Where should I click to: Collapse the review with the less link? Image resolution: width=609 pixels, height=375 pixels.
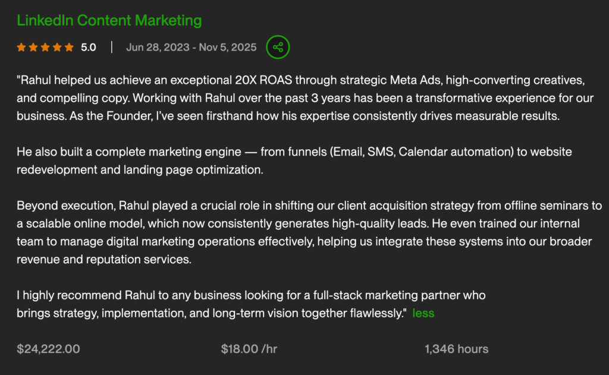pyautogui.click(x=423, y=313)
